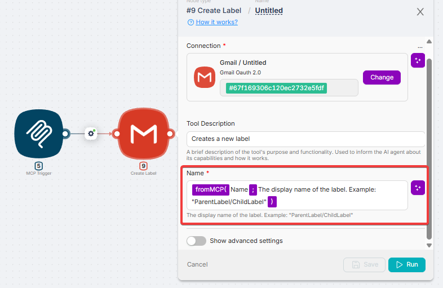Click the gear icon between the nodes
The height and width of the screenshot is (288, 443).
(x=91, y=134)
